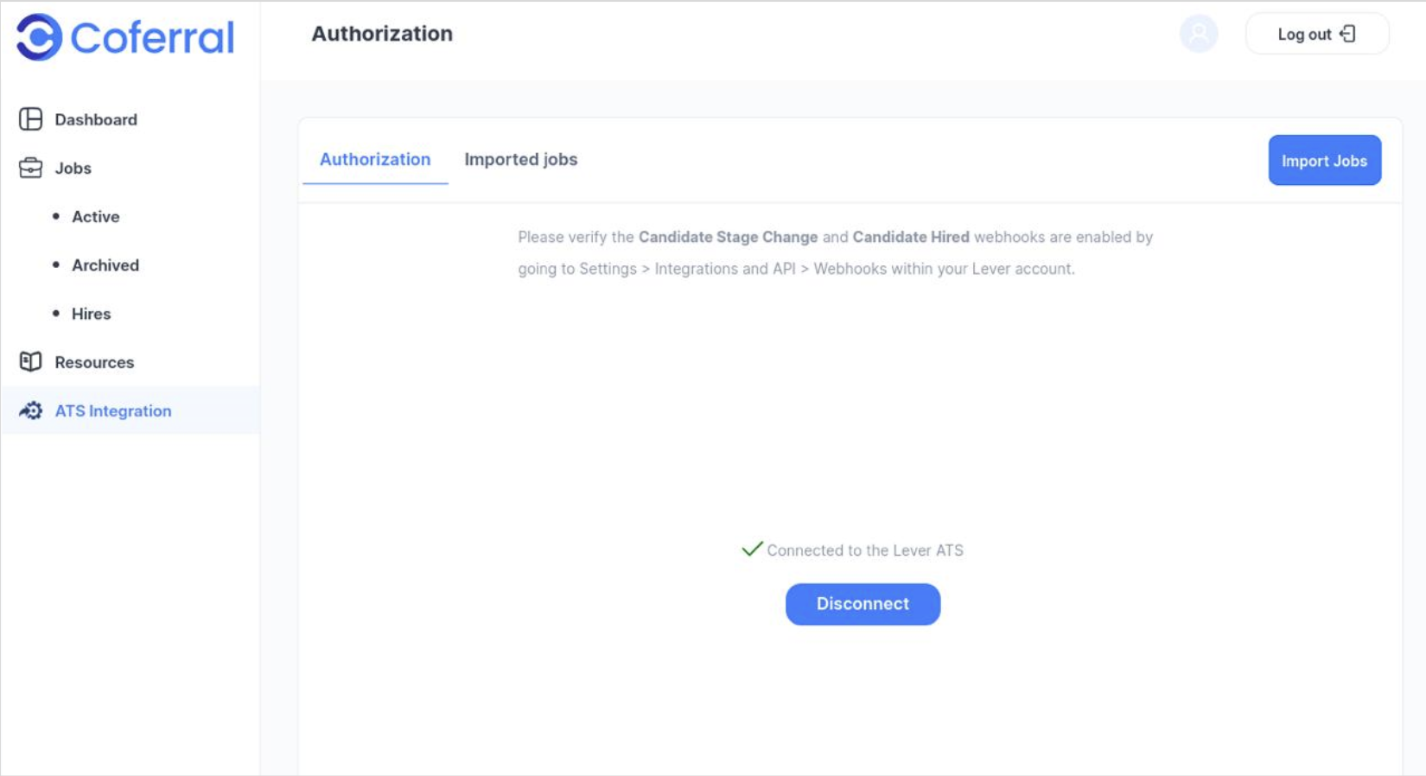Open the Dashboard grid icon
Screen dimensions: 1426x776
31,119
